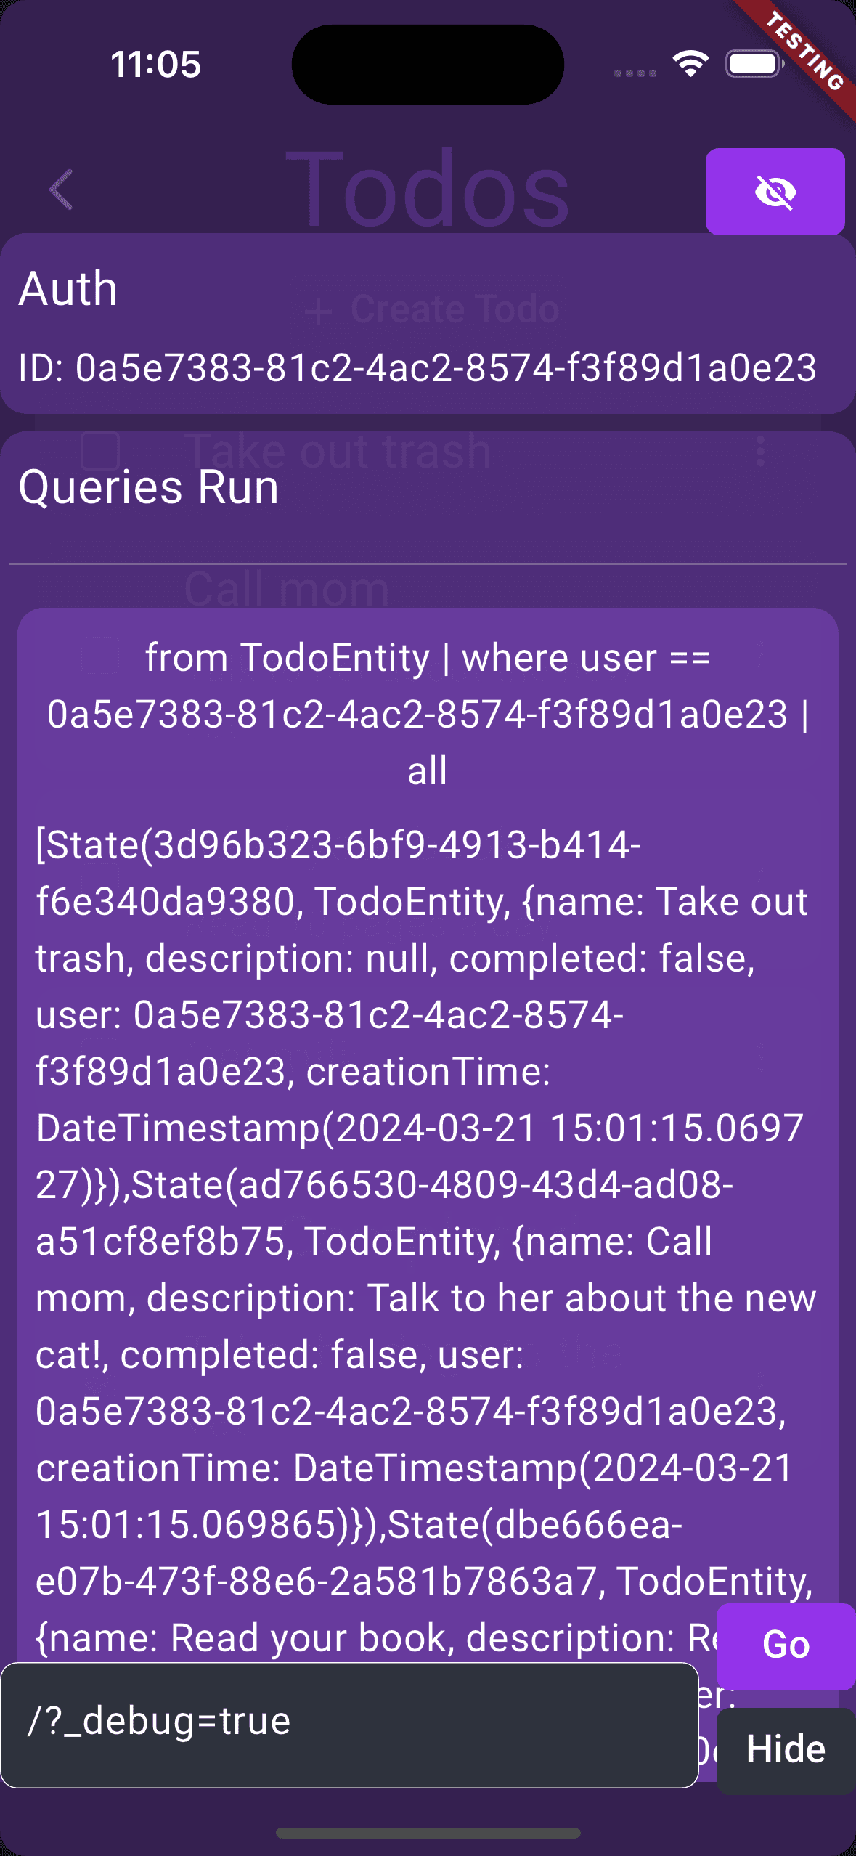856x1856 pixels.
Task: Tick the Call mom todo checkbox
Action: point(100,655)
